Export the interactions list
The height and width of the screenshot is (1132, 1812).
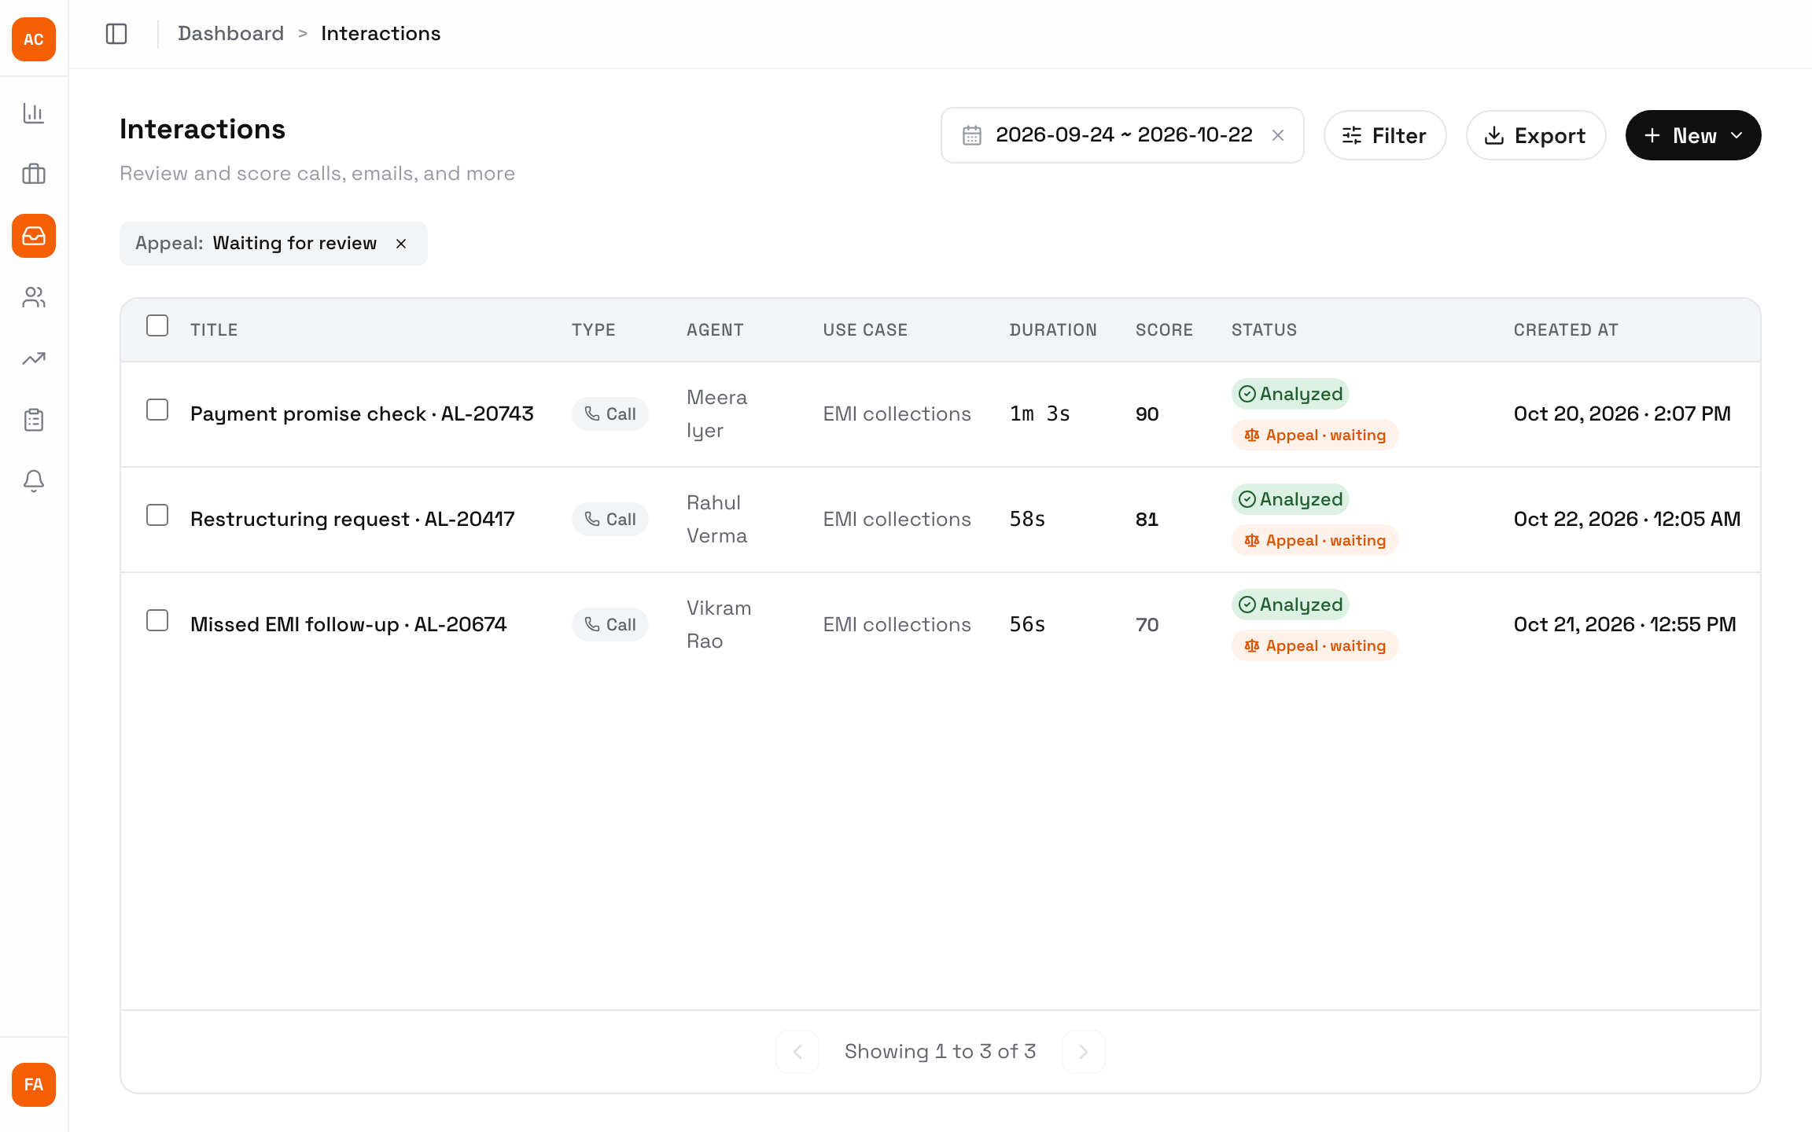click(x=1536, y=135)
